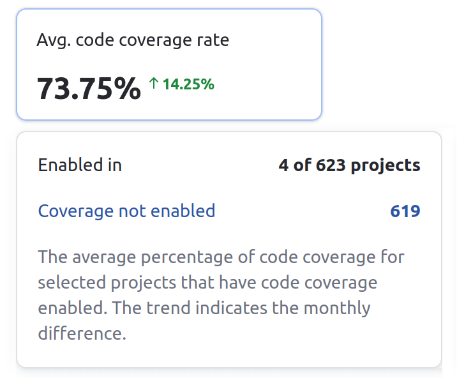Click the final word "difference." in the description
This screenshot has height=378, width=457.
click(x=82, y=333)
